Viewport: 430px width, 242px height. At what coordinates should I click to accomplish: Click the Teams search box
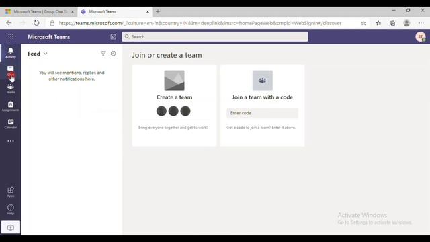pos(215,36)
